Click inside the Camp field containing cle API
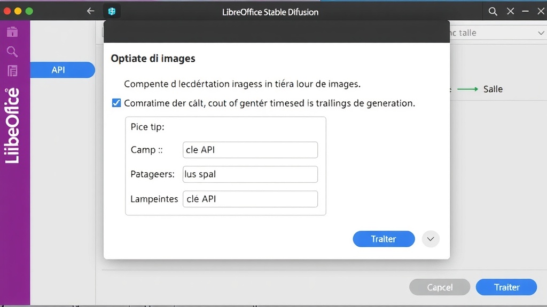 click(250, 150)
